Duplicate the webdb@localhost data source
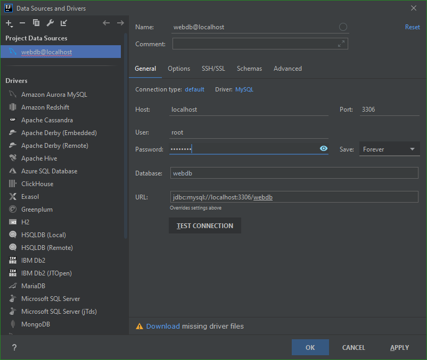The image size is (427, 360). pos(36,23)
